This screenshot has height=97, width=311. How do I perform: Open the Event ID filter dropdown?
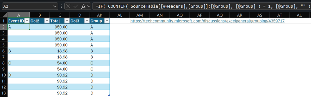pos(27,21)
